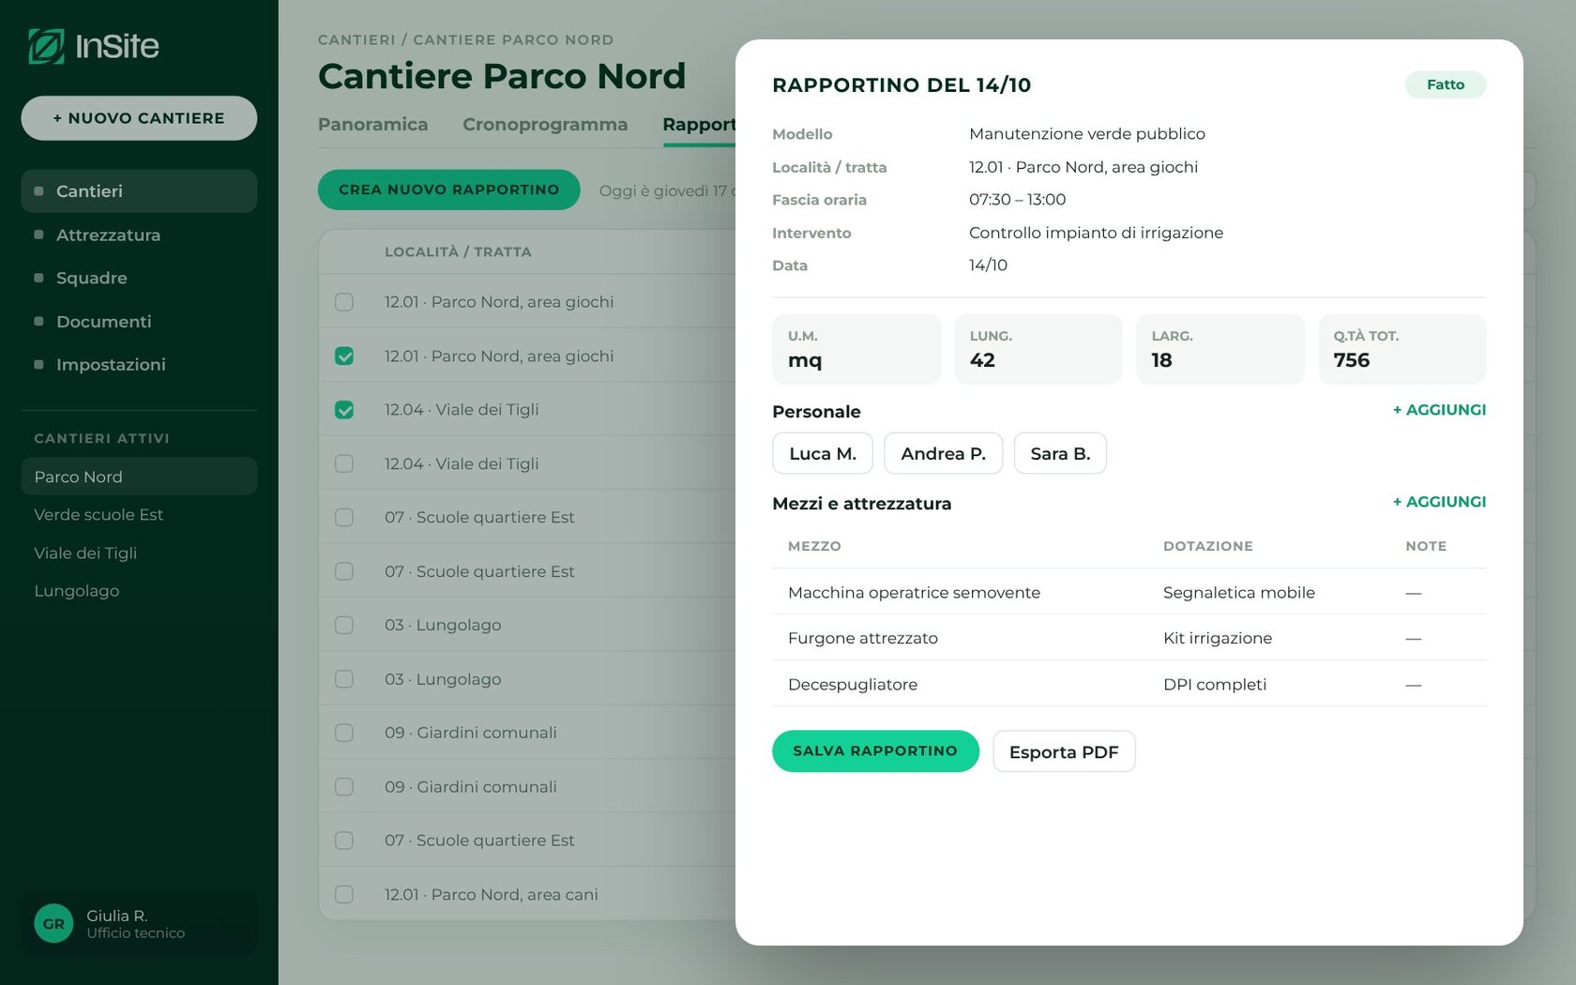The height and width of the screenshot is (985, 1576).
Task: Select Verde scuole Est site
Action: [139, 515]
